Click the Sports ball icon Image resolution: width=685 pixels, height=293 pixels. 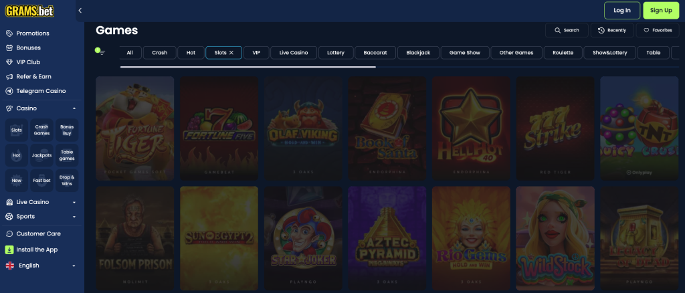coord(9,216)
